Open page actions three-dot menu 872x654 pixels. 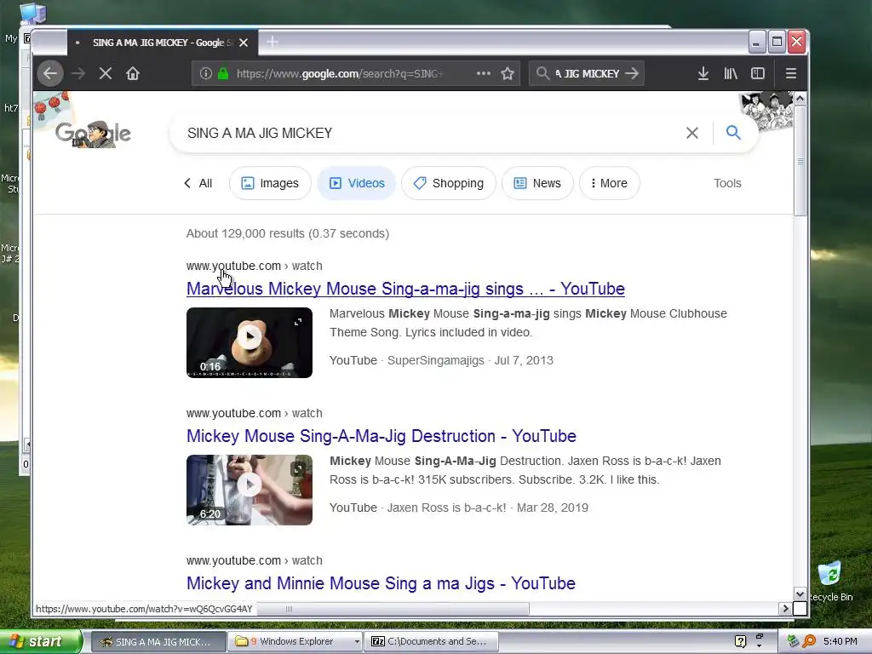484,73
